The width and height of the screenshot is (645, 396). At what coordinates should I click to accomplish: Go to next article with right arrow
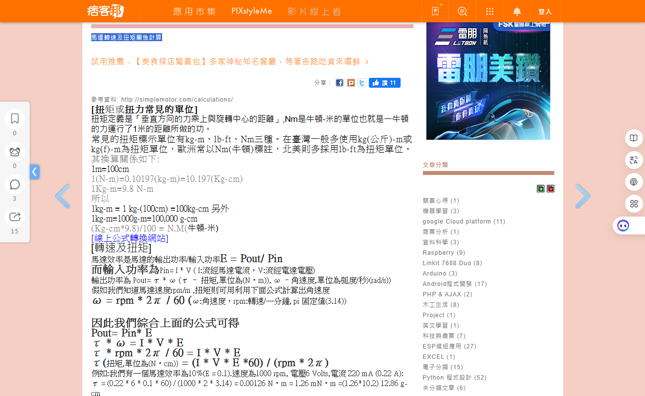583,196
